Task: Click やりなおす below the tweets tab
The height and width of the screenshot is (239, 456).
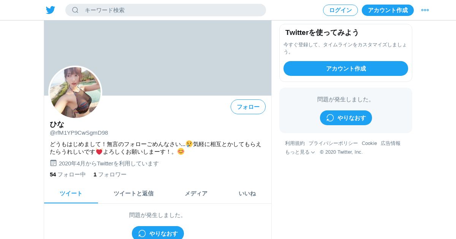Action: (x=158, y=233)
